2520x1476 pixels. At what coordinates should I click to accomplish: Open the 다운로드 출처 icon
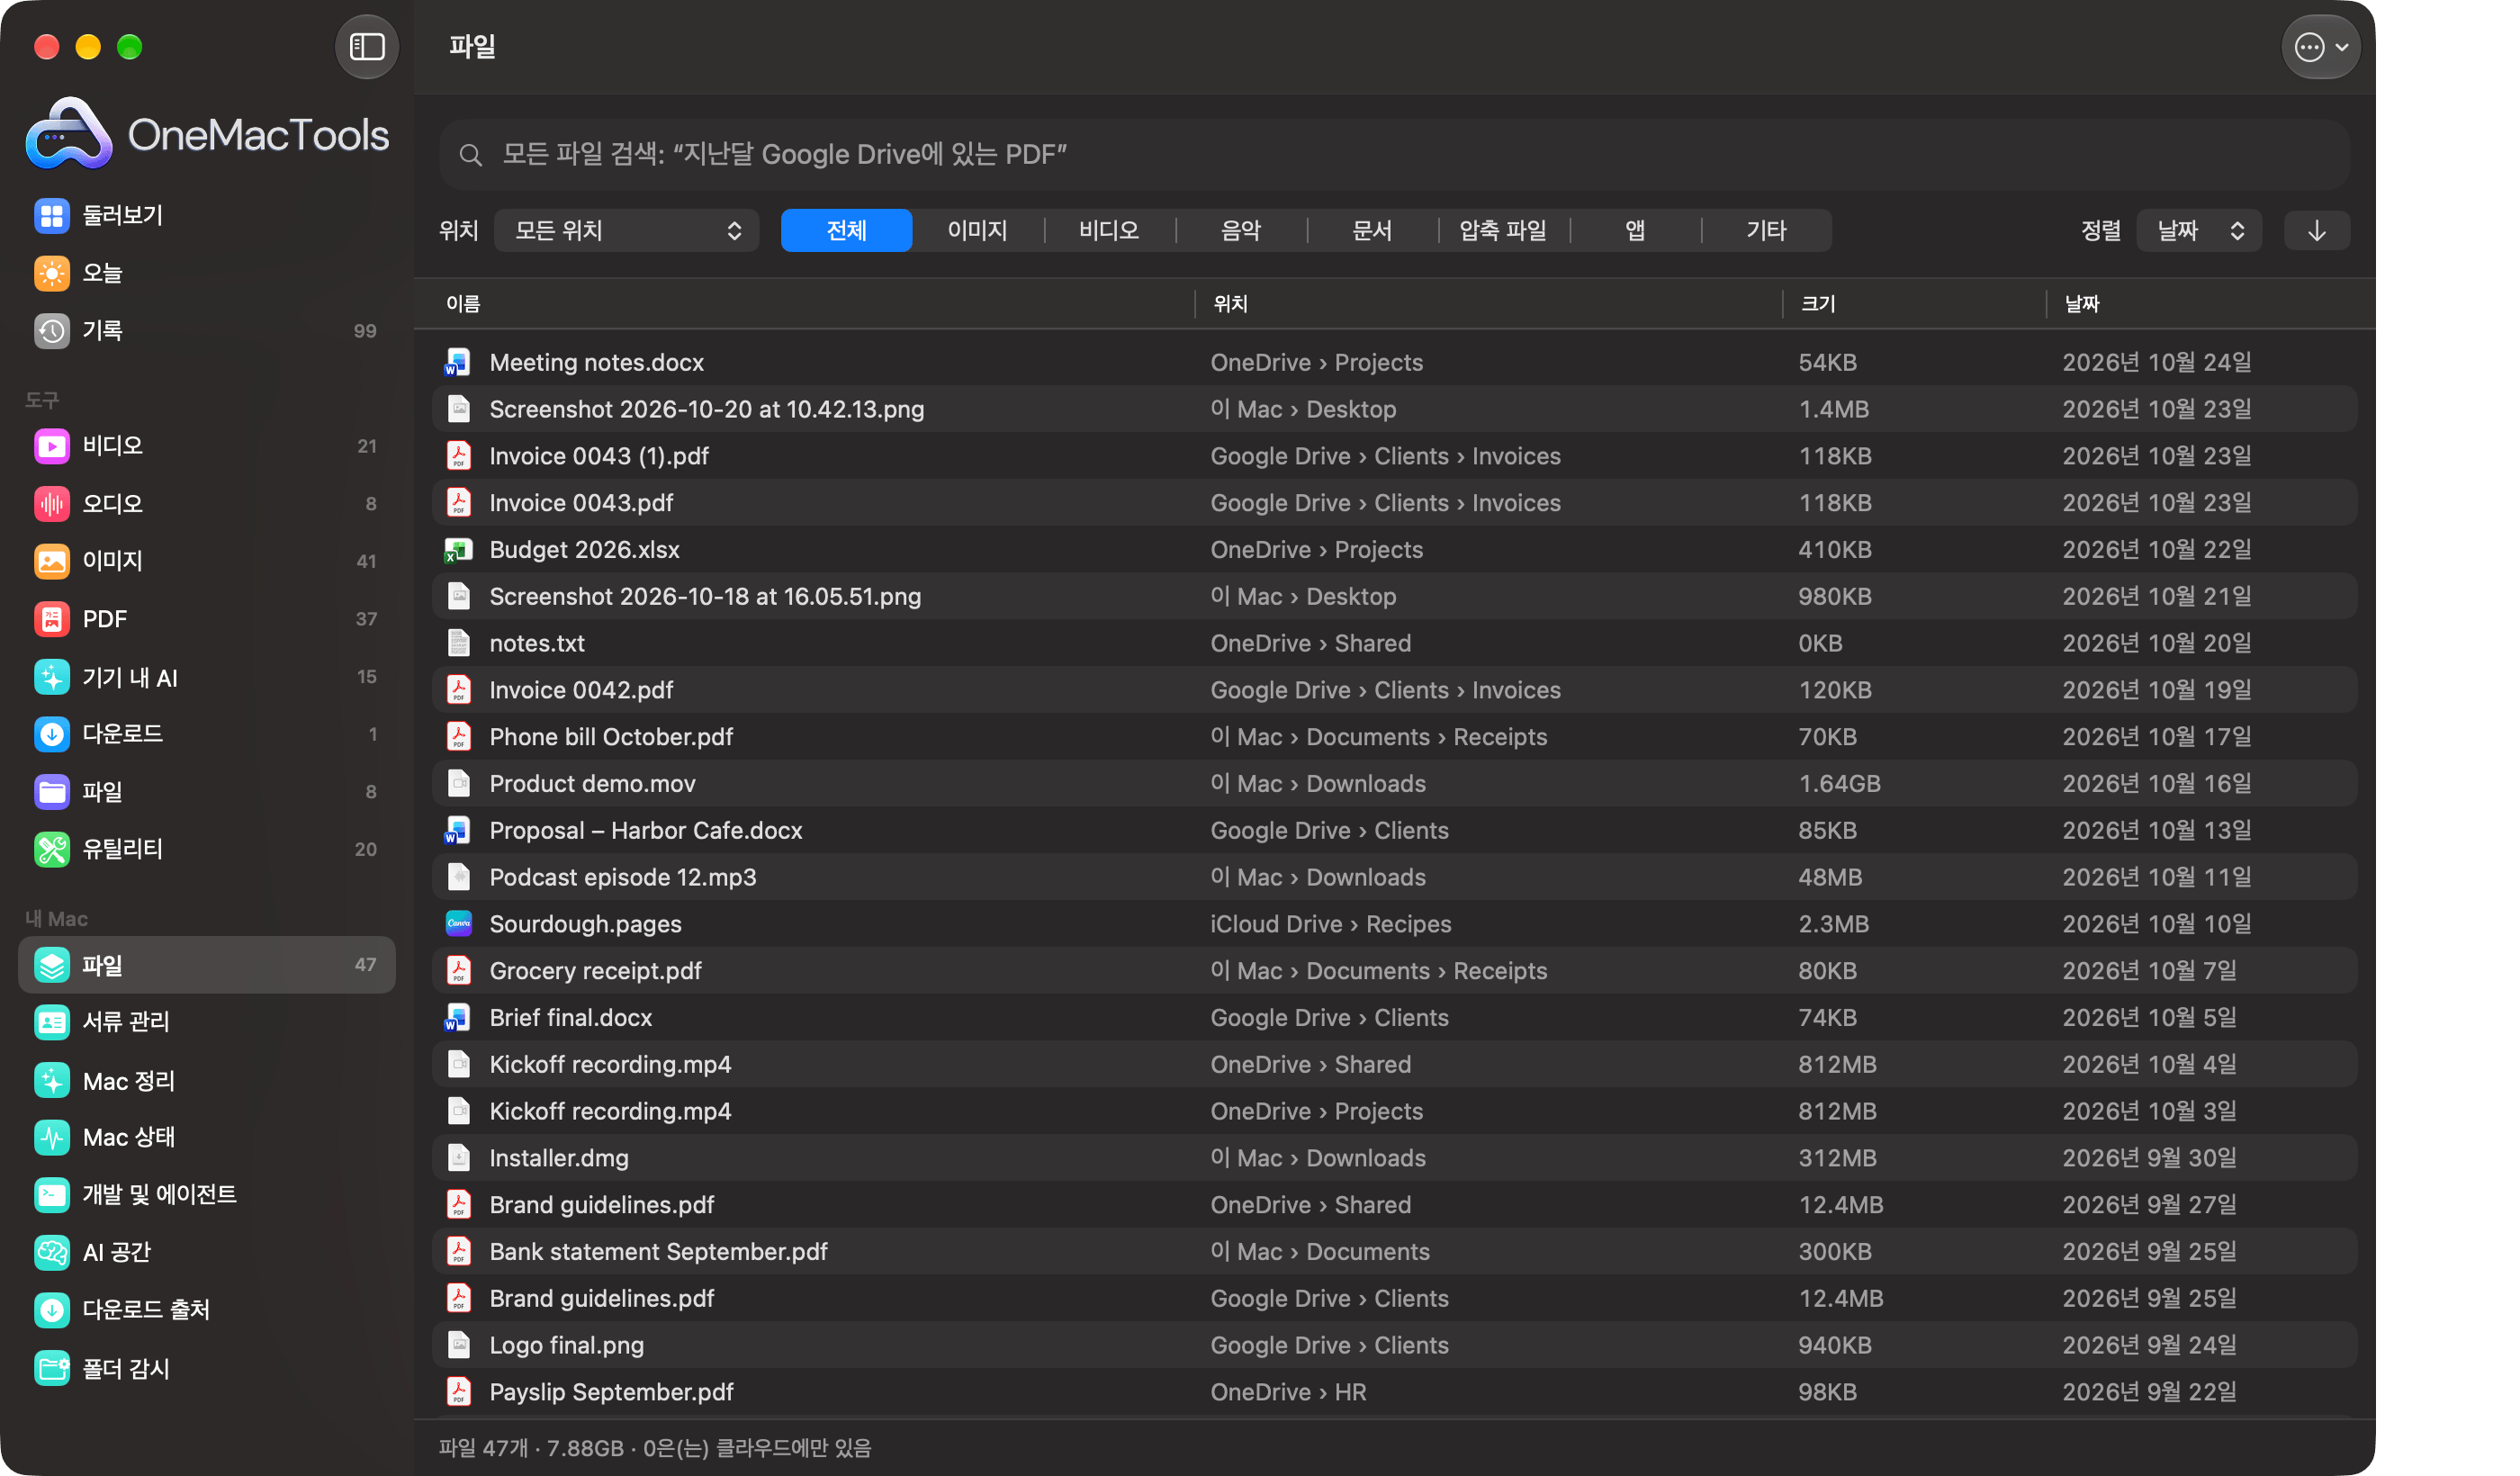pyautogui.click(x=52, y=1310)
